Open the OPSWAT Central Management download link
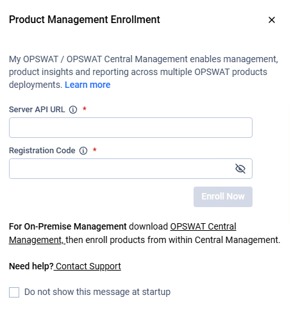Screen dimensions: 291x311 pos(203,227)
